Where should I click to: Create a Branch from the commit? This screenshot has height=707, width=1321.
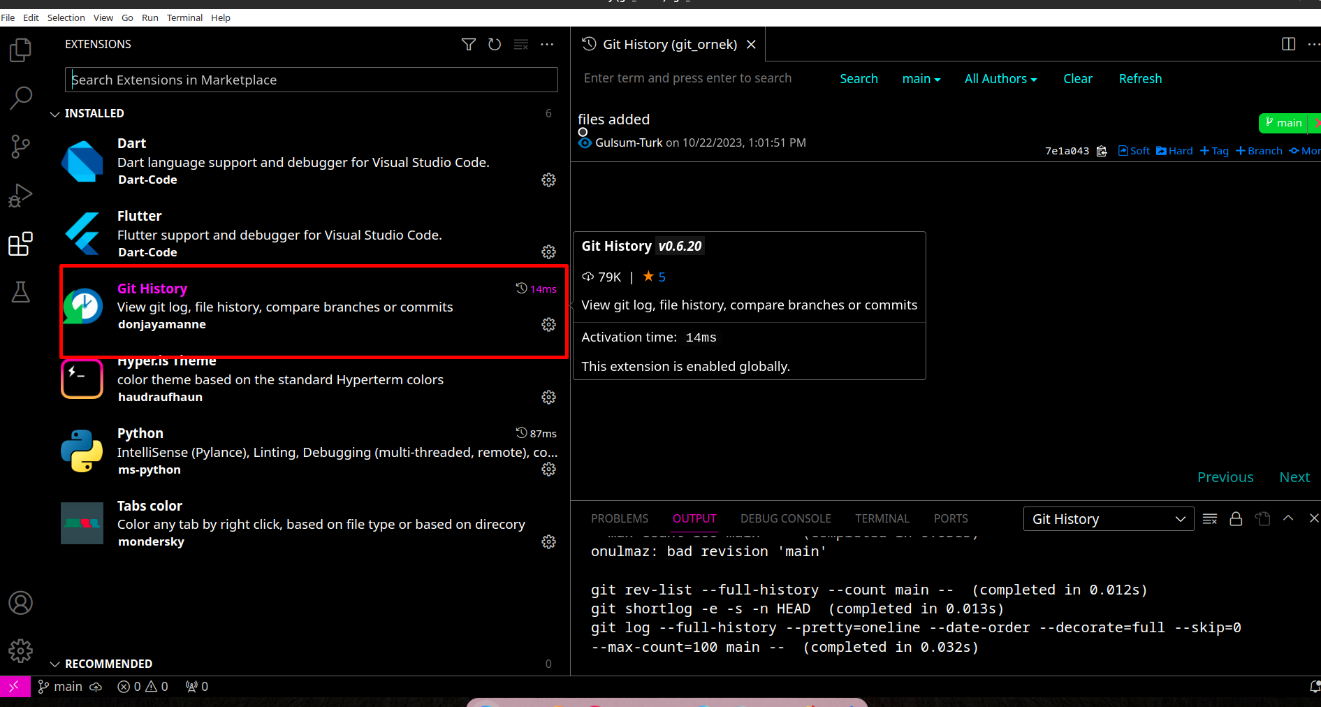coord(1259,151)
